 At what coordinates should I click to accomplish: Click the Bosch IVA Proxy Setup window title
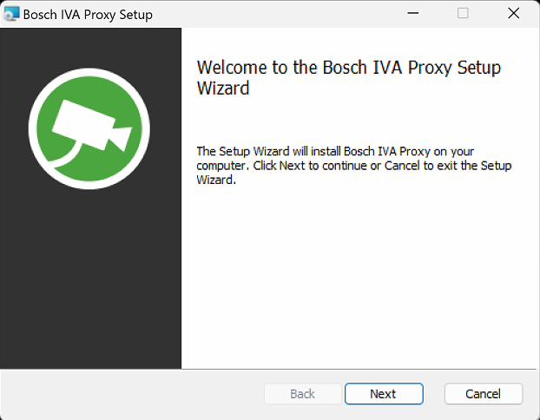[x=88, y=15]
